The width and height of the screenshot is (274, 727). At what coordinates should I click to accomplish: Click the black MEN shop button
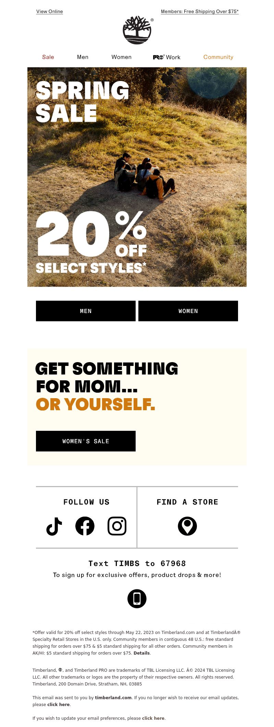pyautogui.click(x=86, y=311)
